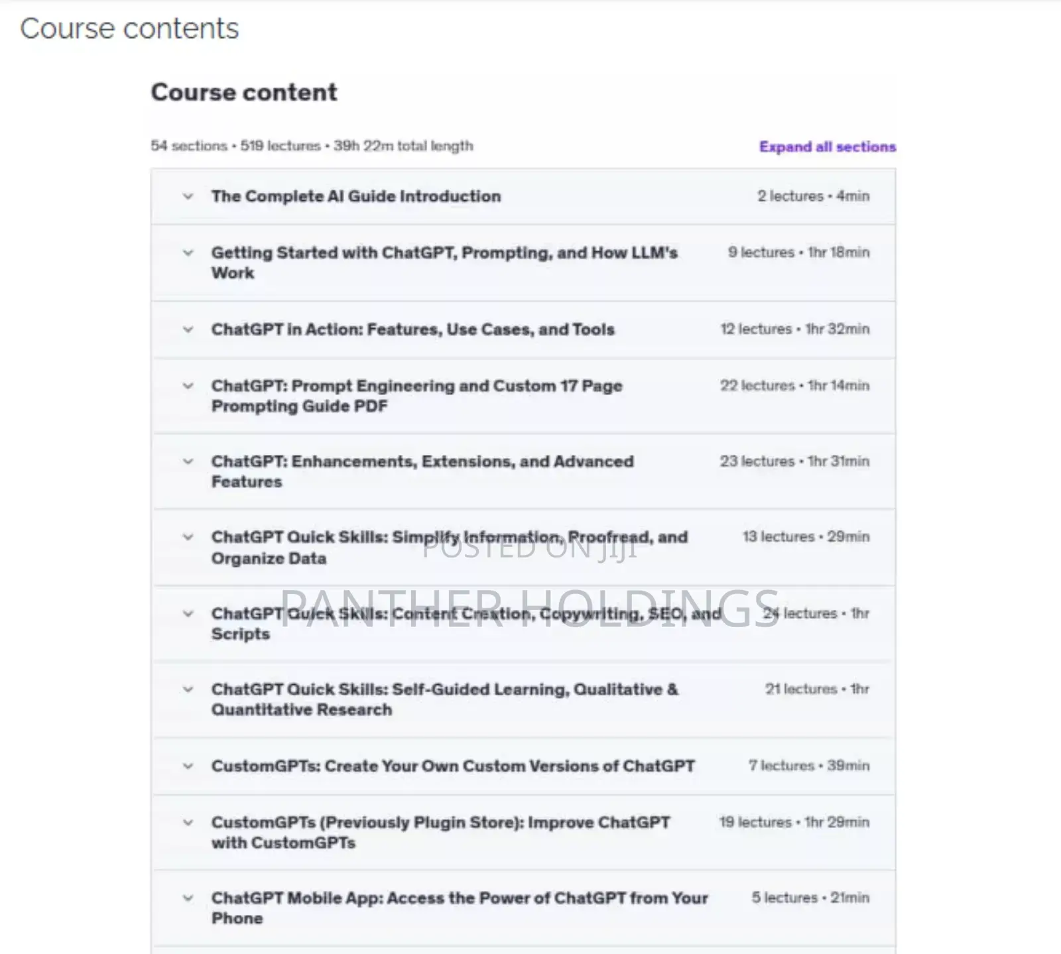Image resolution: width=1061 pixels, height=954 pixels.
Task: Open the Prompt Engineering section
Action: (x=416, y=395)
